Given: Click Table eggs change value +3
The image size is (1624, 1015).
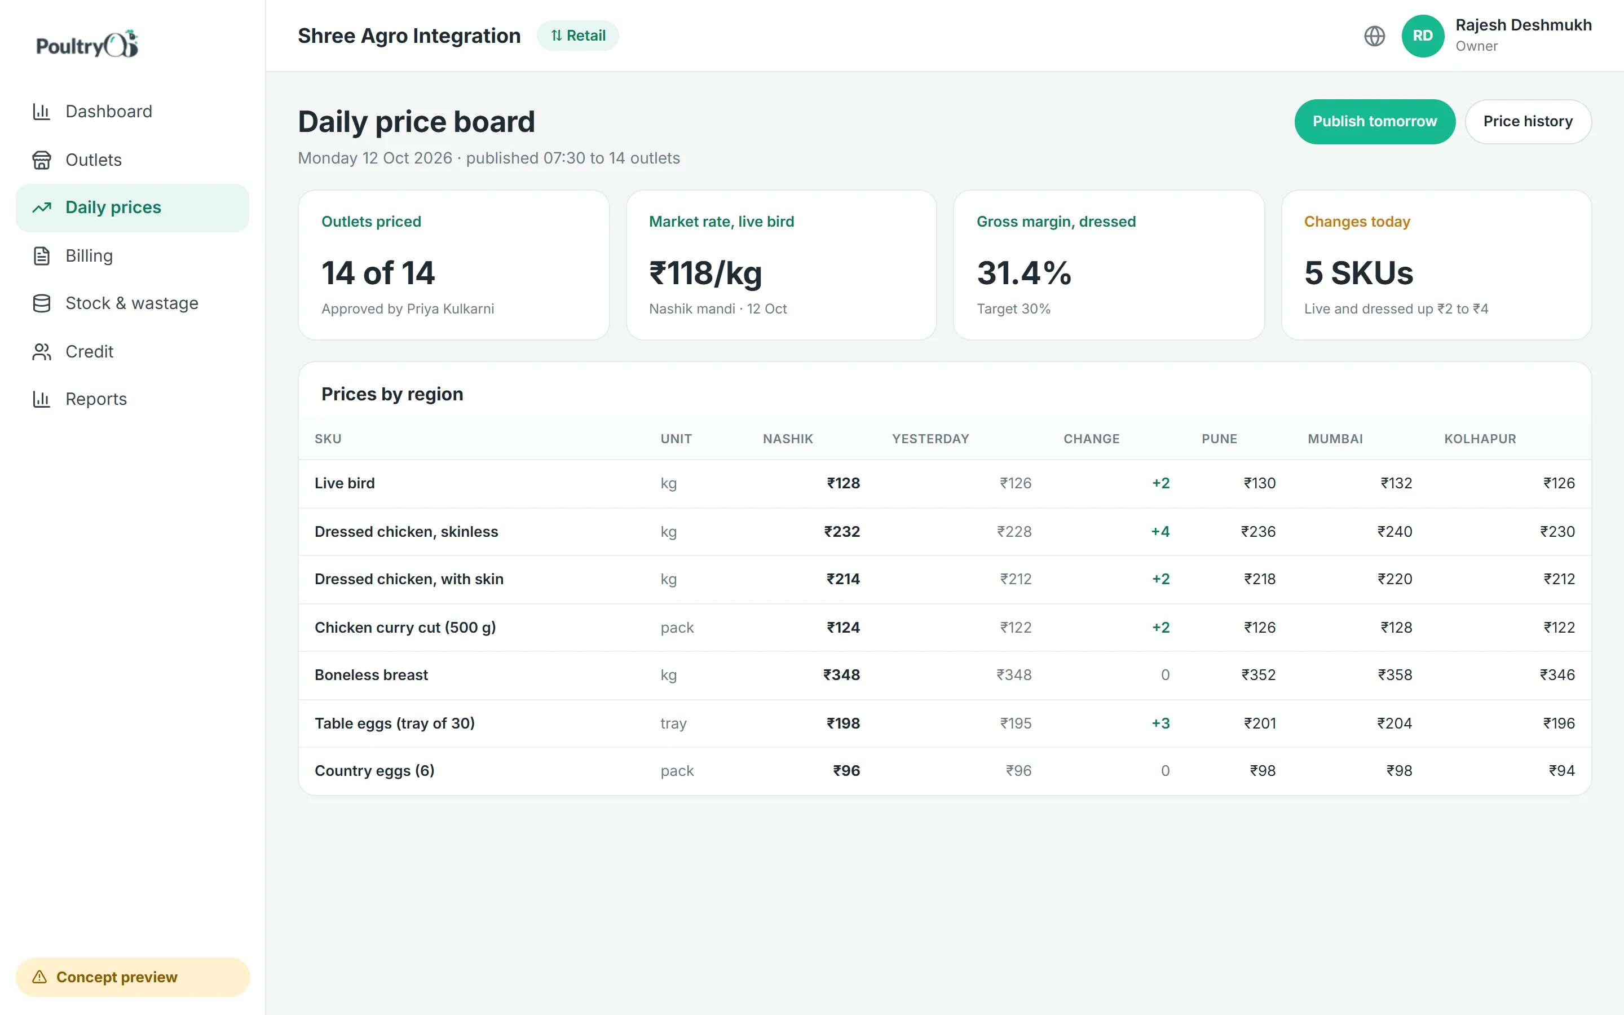Looking at the screenshot, I should click(1160, 723).
